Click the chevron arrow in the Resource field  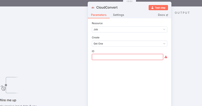pos(164,30)
